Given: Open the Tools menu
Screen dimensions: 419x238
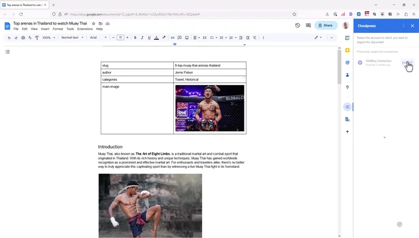Looking at the screenshot, I should [70, 29].
